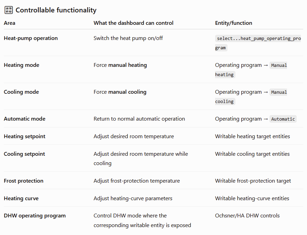Click the bold manual cooling text

pos(127,92)
